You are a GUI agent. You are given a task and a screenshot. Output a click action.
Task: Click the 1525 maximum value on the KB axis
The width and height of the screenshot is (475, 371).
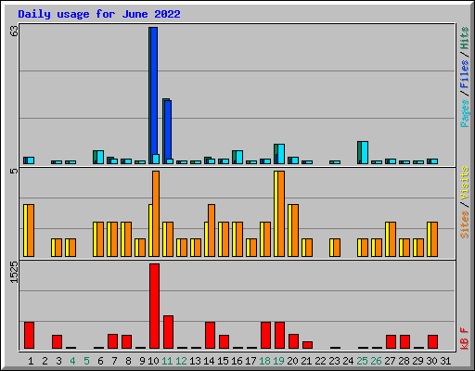[14, 272]
